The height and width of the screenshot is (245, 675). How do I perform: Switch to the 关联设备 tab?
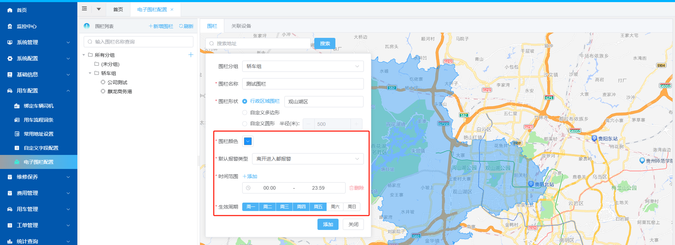coord(241,26)
